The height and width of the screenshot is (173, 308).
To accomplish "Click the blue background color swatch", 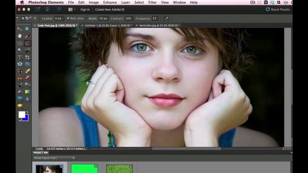I will coord(26,119).
